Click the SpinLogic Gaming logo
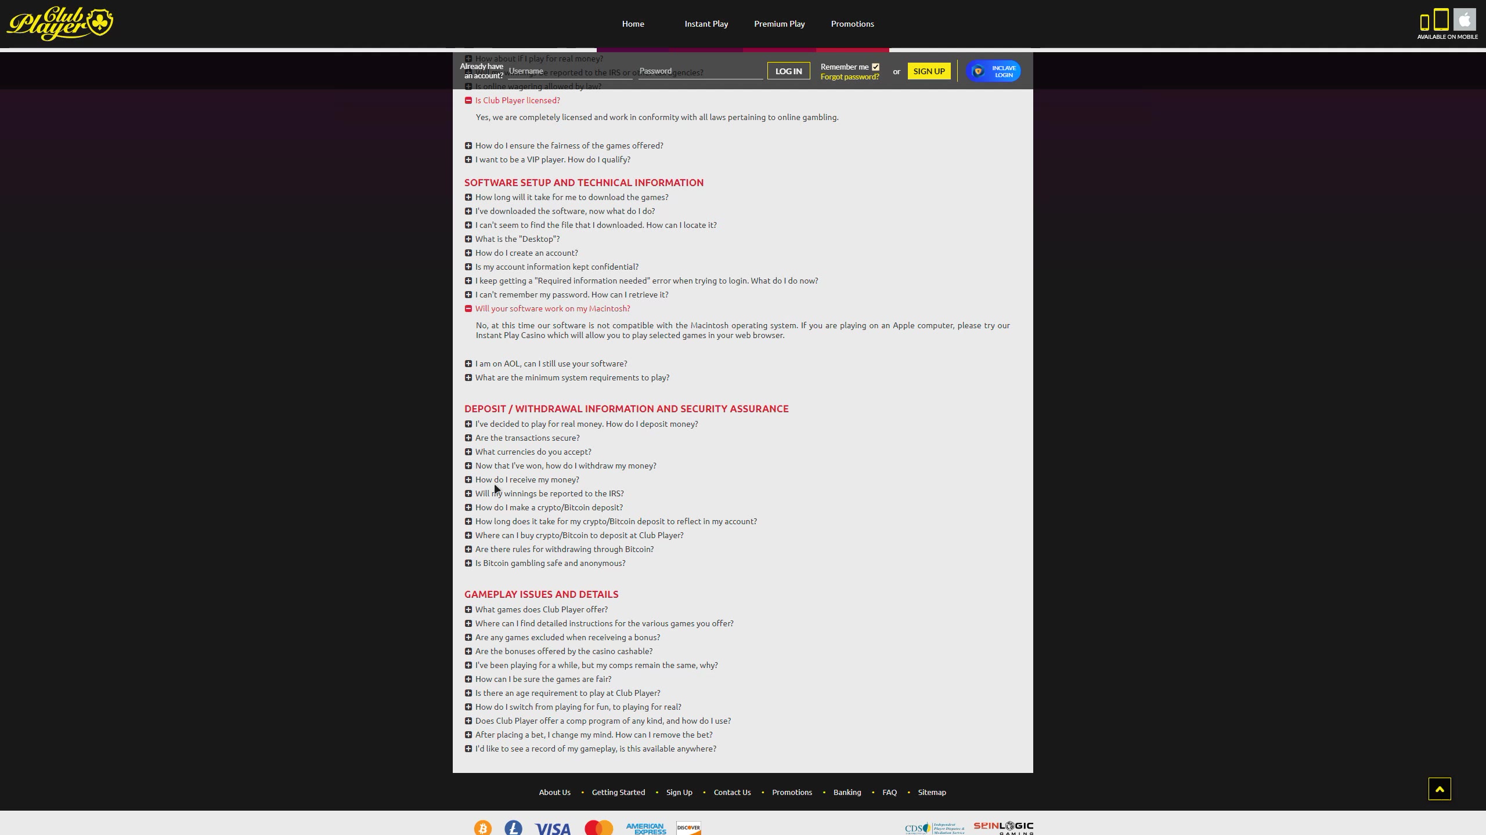 (1003, 827)
